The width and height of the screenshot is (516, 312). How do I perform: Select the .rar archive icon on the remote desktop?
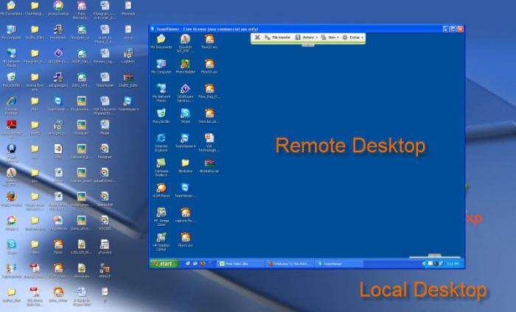(209, 166)
